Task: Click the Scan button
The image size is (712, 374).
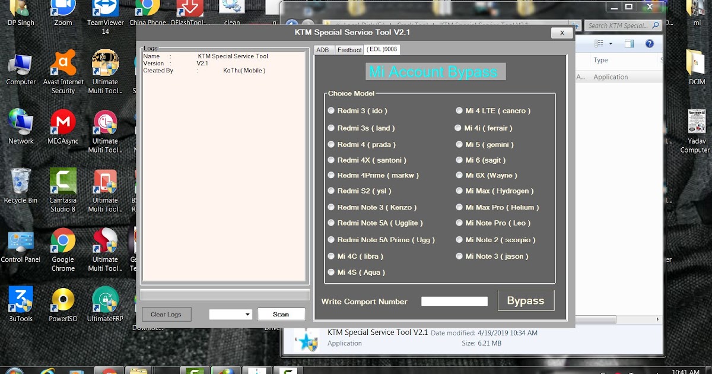Action: tap(281, 314)
